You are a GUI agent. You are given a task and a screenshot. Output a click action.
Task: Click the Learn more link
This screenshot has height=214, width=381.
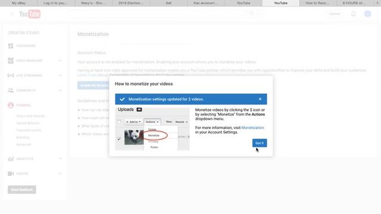(87, 75)
